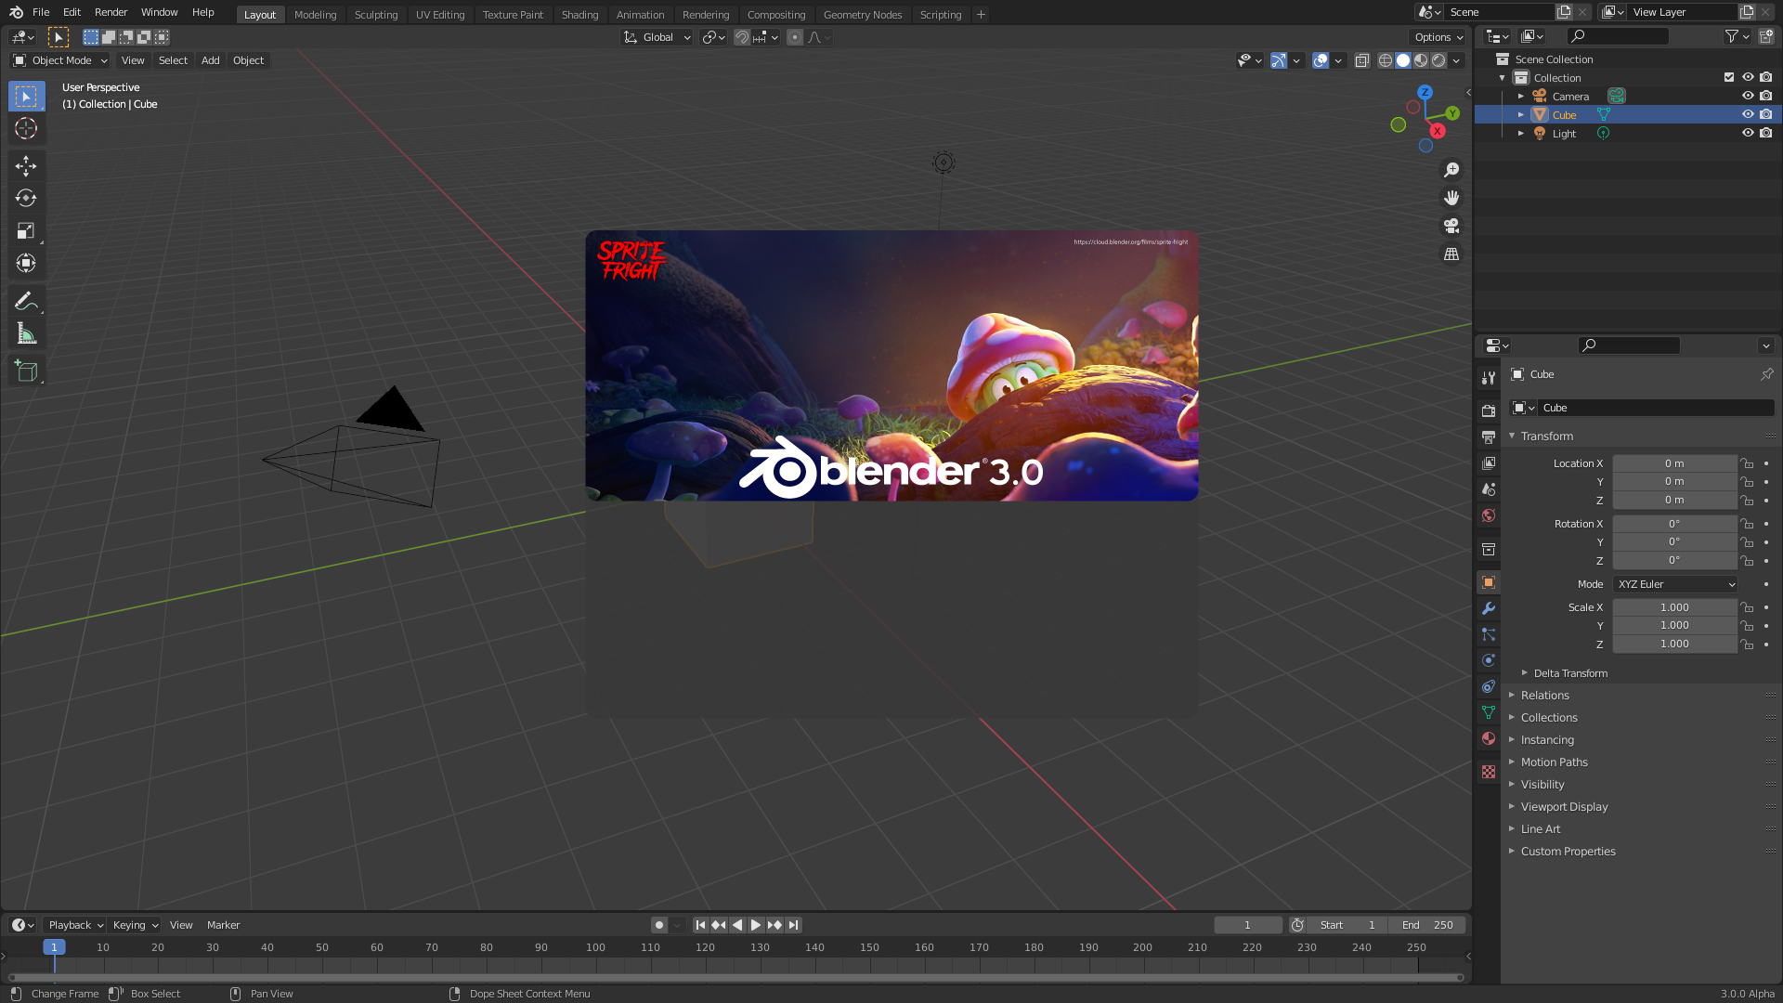Open the World properties tab
This screenshot has height=1003, width=1783.
coord(1489,515)
